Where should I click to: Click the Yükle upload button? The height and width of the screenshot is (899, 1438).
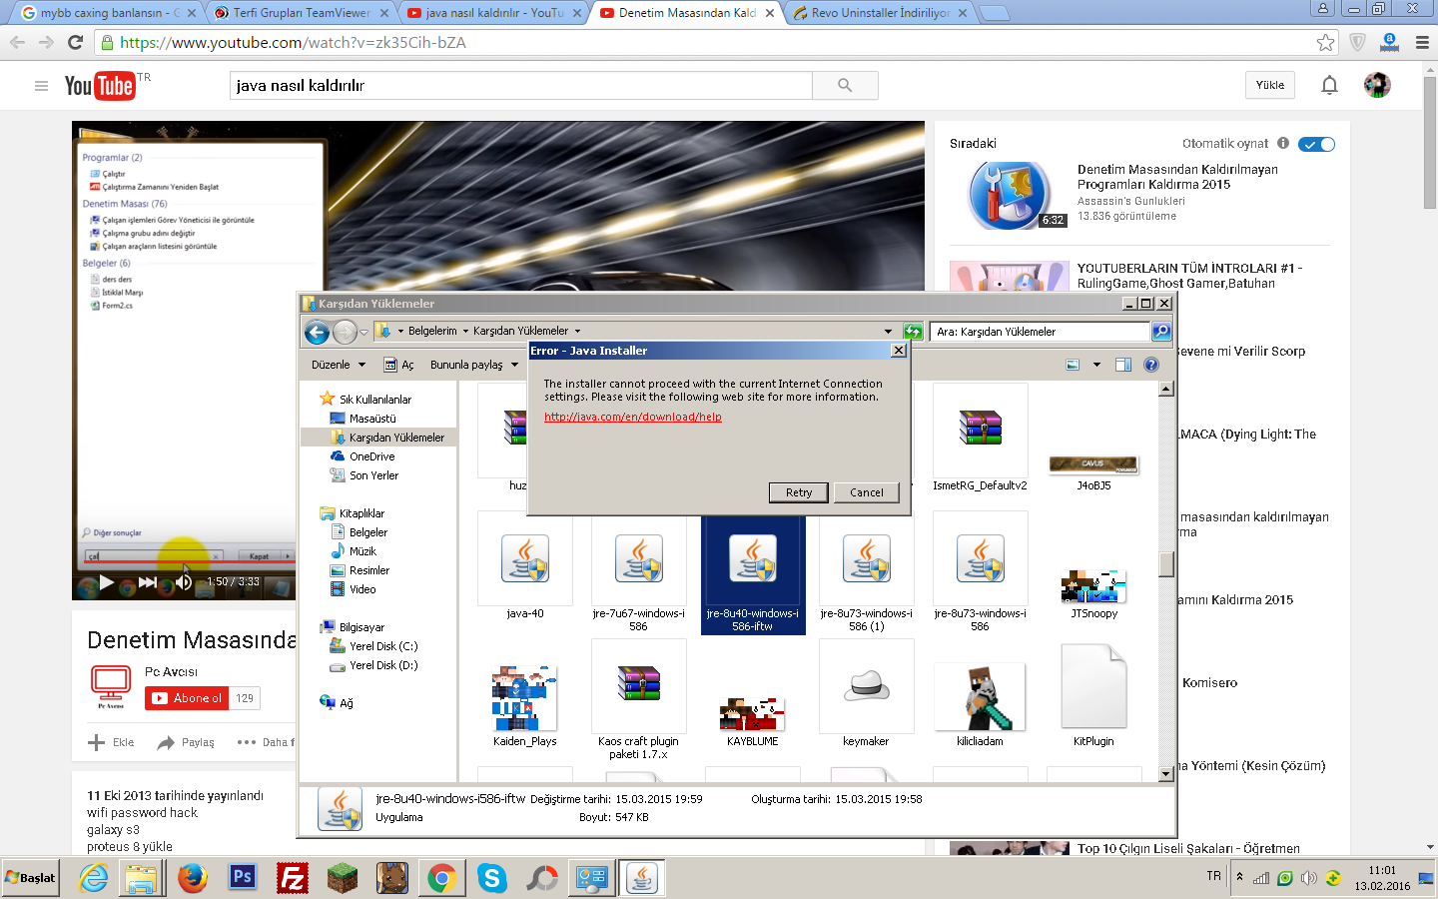tap(1270, 86)
